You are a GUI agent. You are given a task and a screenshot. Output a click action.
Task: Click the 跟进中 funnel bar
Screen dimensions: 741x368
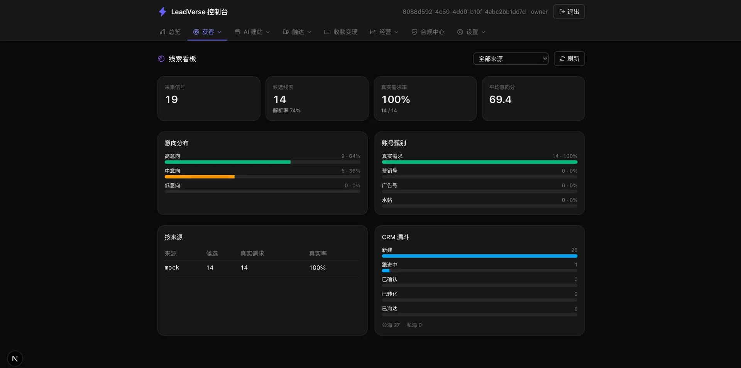click(x=480, y=270)
